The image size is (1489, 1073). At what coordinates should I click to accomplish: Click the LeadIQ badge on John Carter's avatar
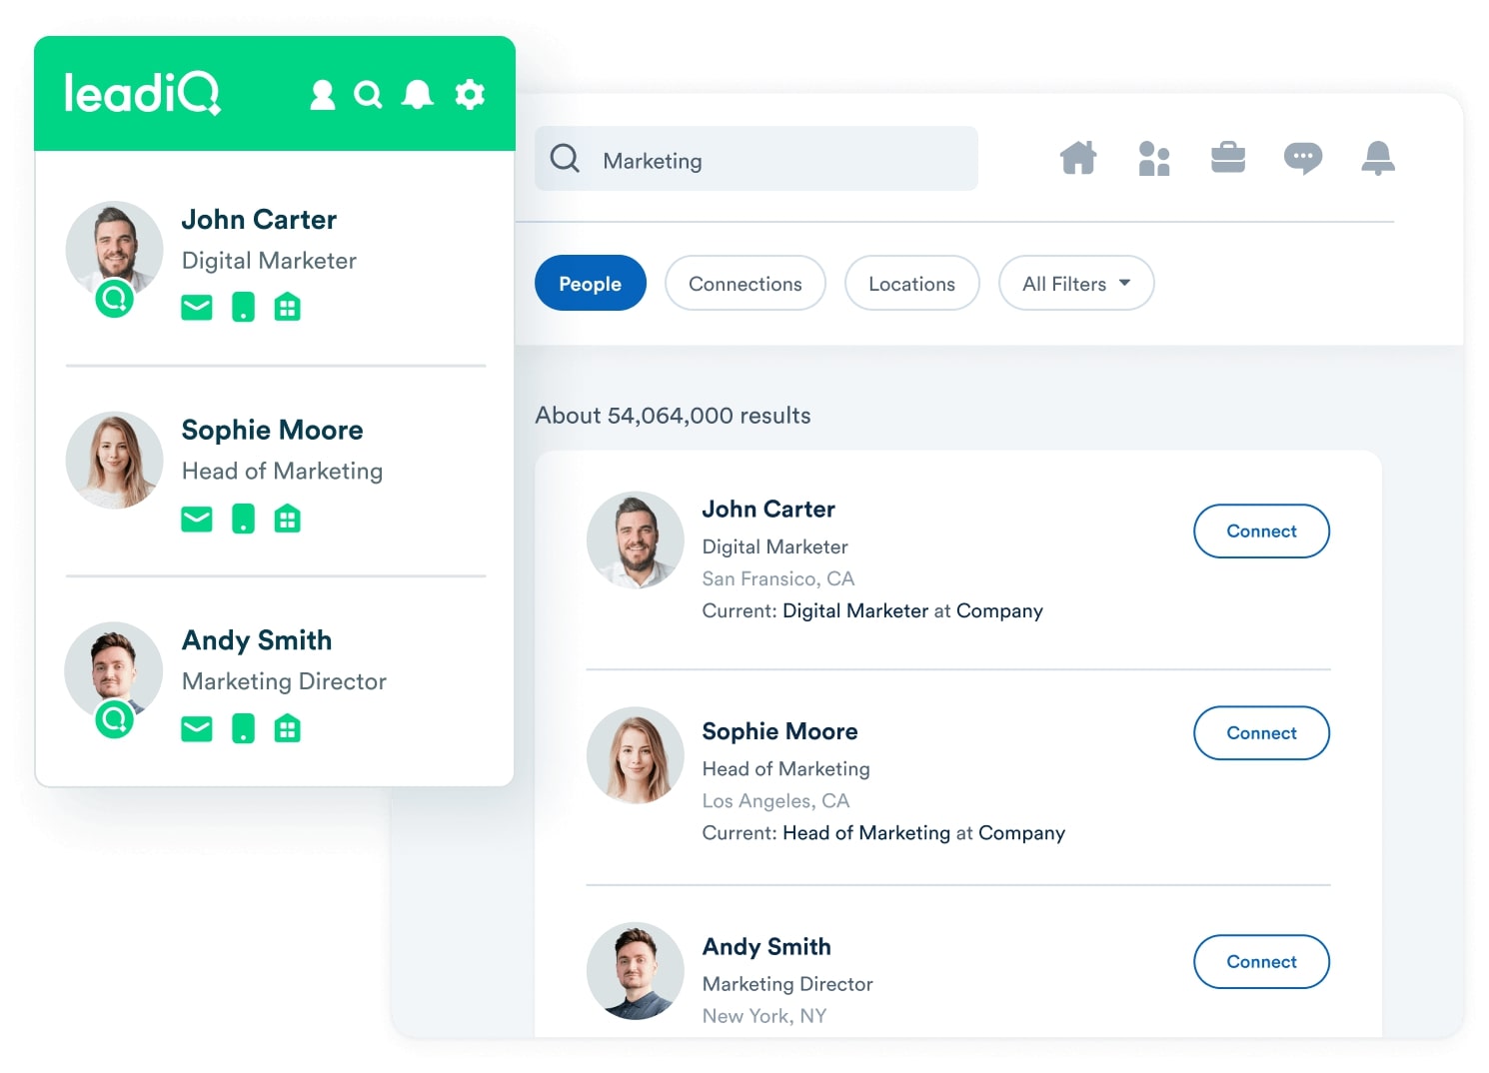tap(115, 298)
